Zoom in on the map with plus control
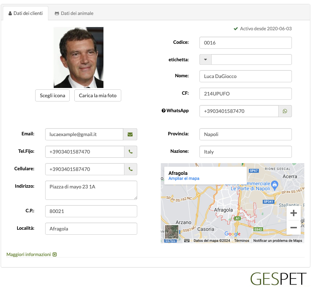This screenshot has width=315, height=291. (x=293, y=213)
